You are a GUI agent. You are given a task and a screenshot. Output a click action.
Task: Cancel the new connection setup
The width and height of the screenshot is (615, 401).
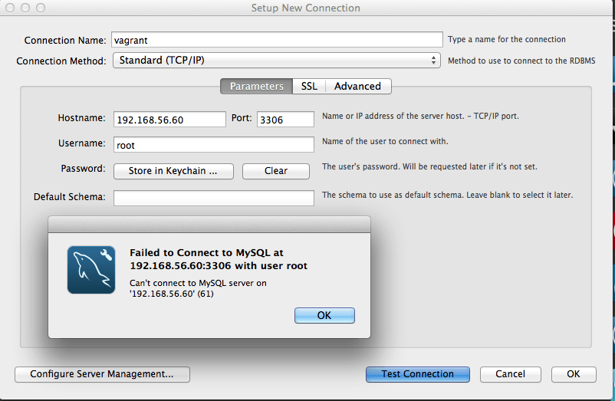[x=510, y=374]
